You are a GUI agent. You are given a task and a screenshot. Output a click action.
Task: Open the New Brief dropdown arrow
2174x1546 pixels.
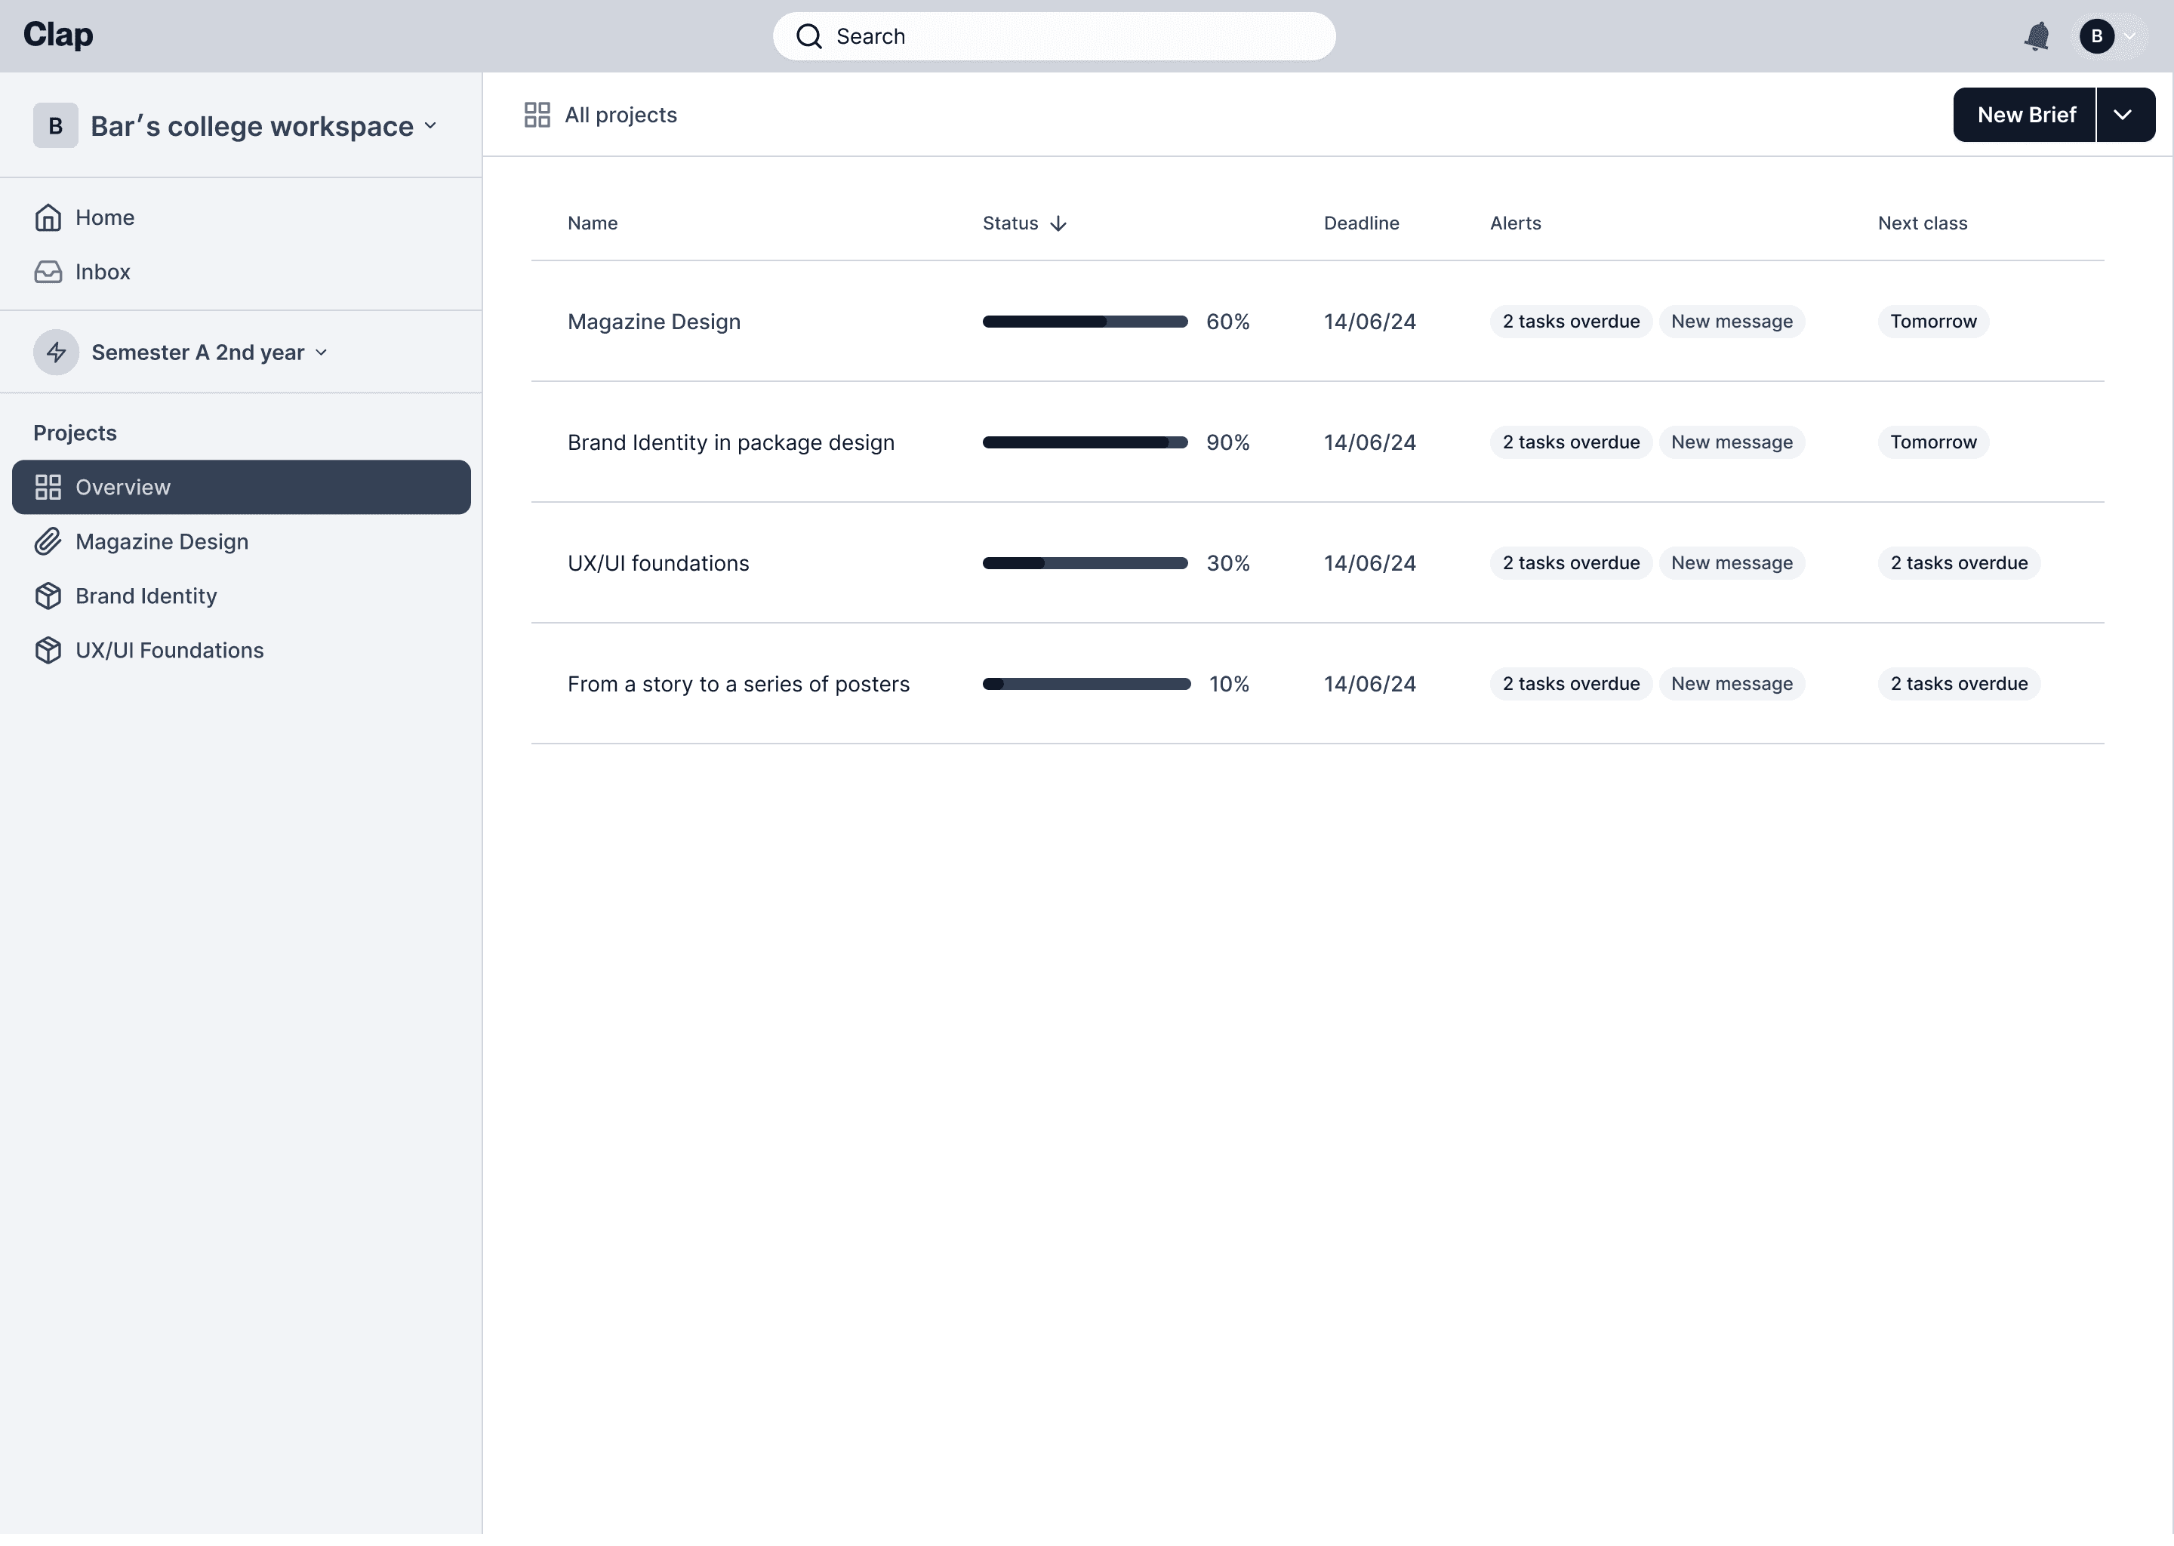2123,115
